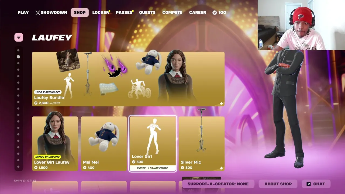Expand the Laufey Bundle plus icon
The width and height of the screenshot is (345, 194).
[x=221, y=103]
